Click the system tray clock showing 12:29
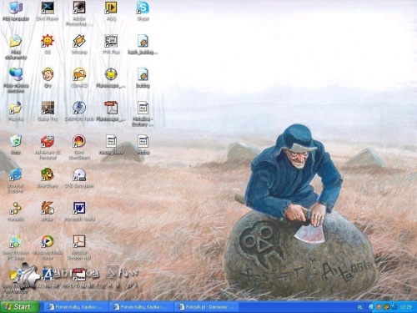Screen dimensions: 417x313 [x=405, y=307]
